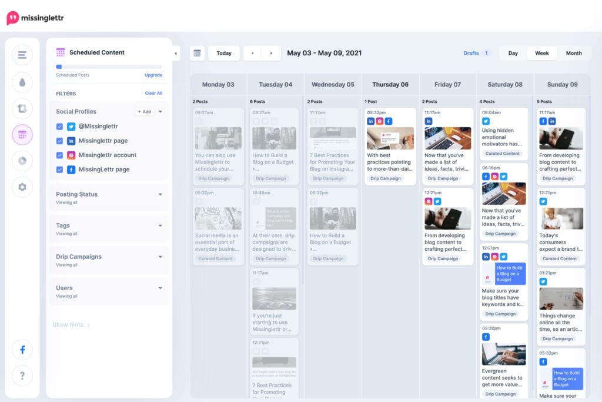Uncheck the @Missinglettr Twitter profile
602x402 pixels.
59,127
